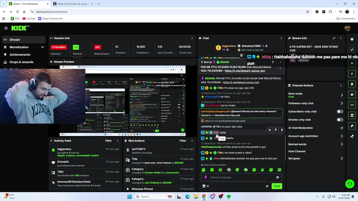Open the YouTube bookmark
This screenshot has width=358, height=201.
point(29,19)
